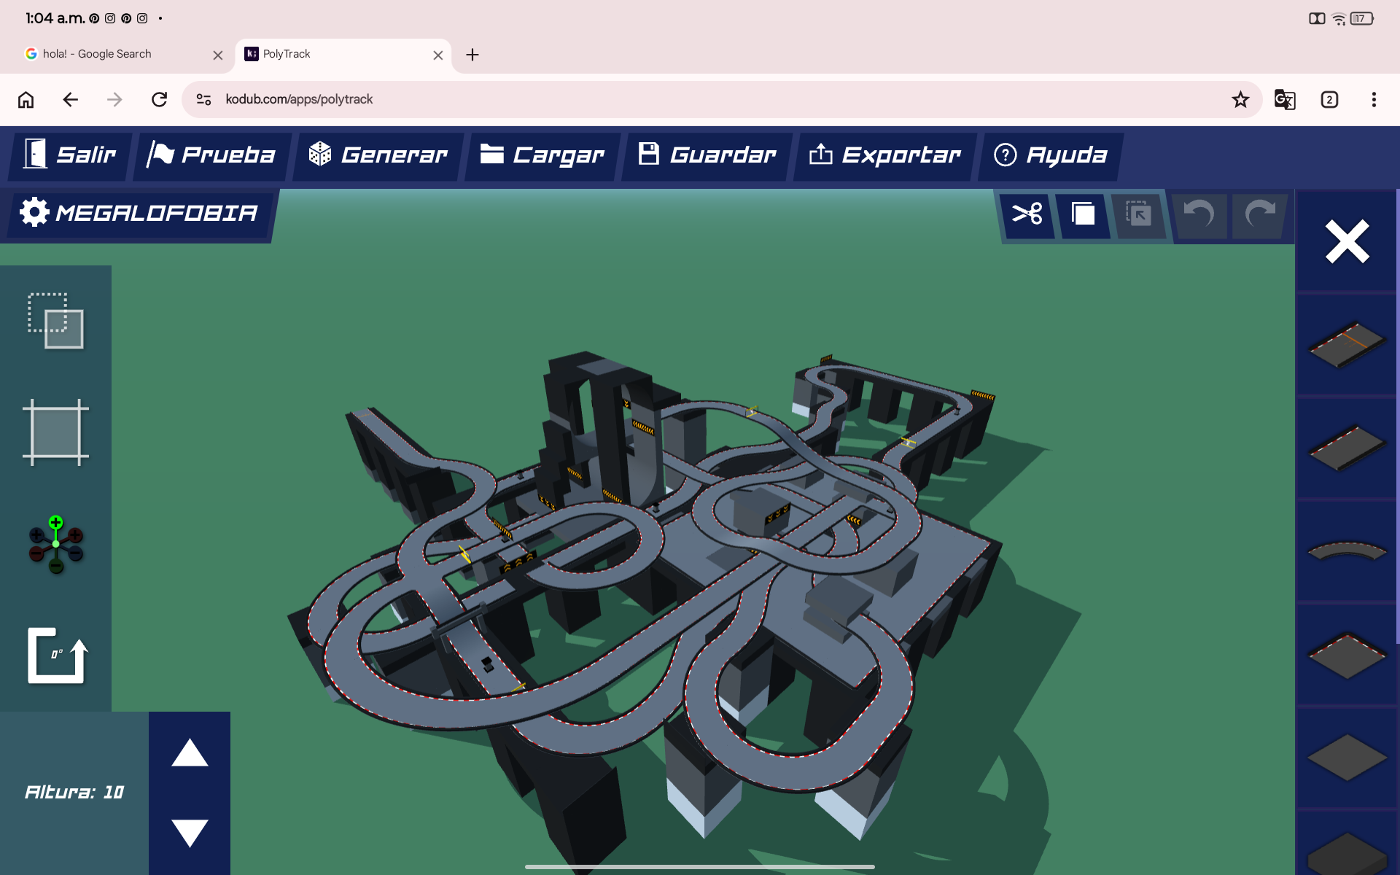Pick the curved road piece thumbnail
1400x875 pixels.
tap(1347, 551)
